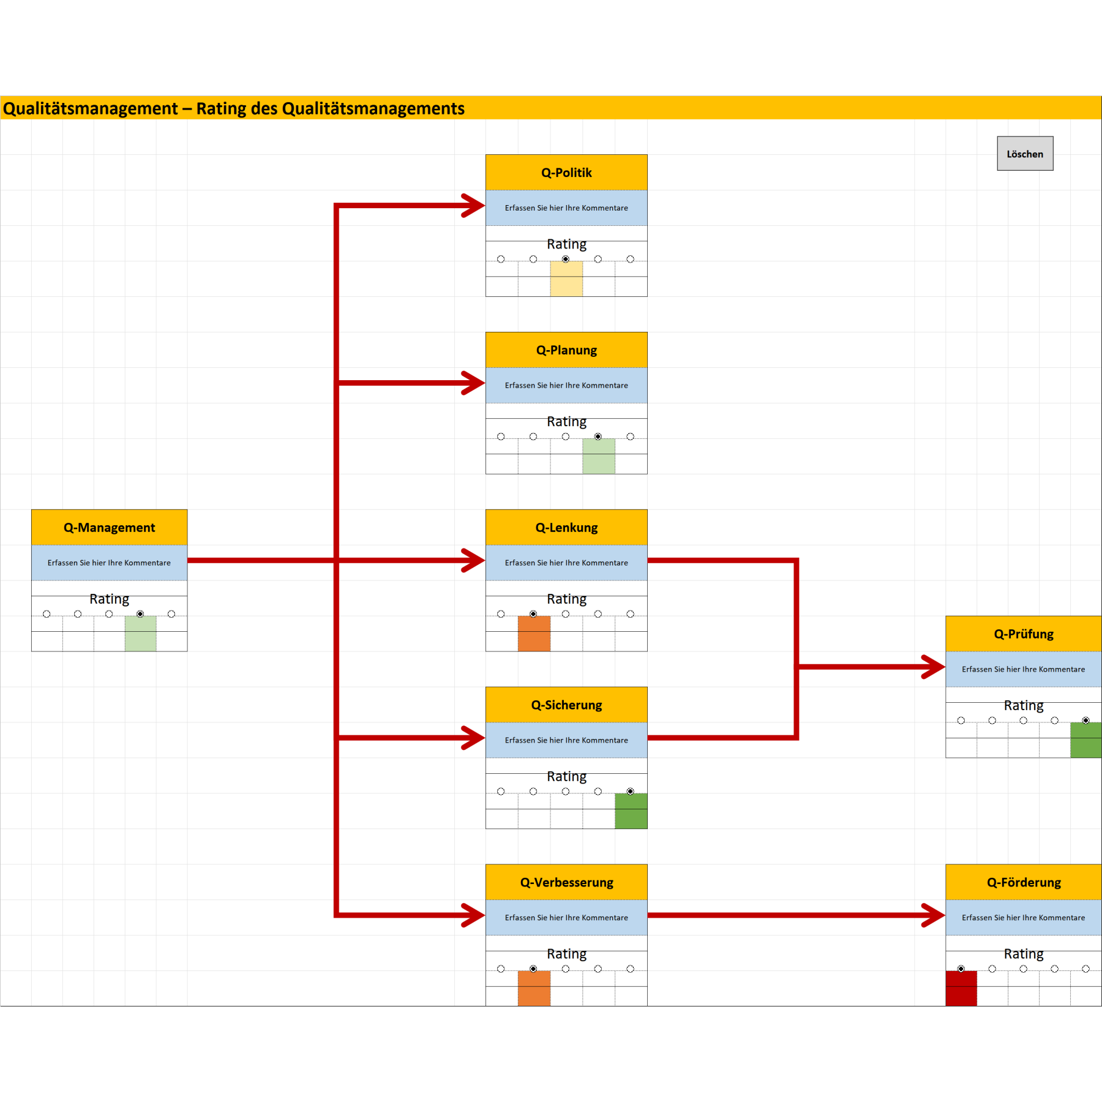Click the Q-Politik header cell
Image resolution: width=1102 pixels, height=1102 pixels.
pyautogui.click(x=566, y=173)
